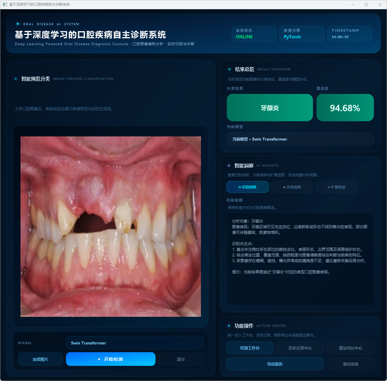Click the oral image preview
The image size is (387, 381).
coord(111,226)
